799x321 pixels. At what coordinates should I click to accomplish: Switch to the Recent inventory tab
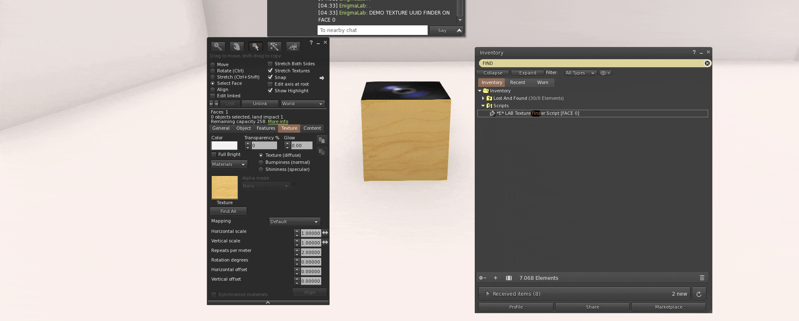tap(518, 82)
